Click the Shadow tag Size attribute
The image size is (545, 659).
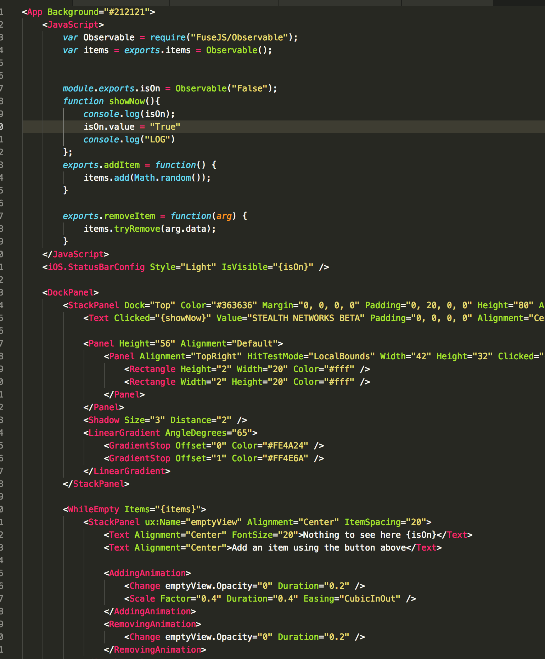144,420
